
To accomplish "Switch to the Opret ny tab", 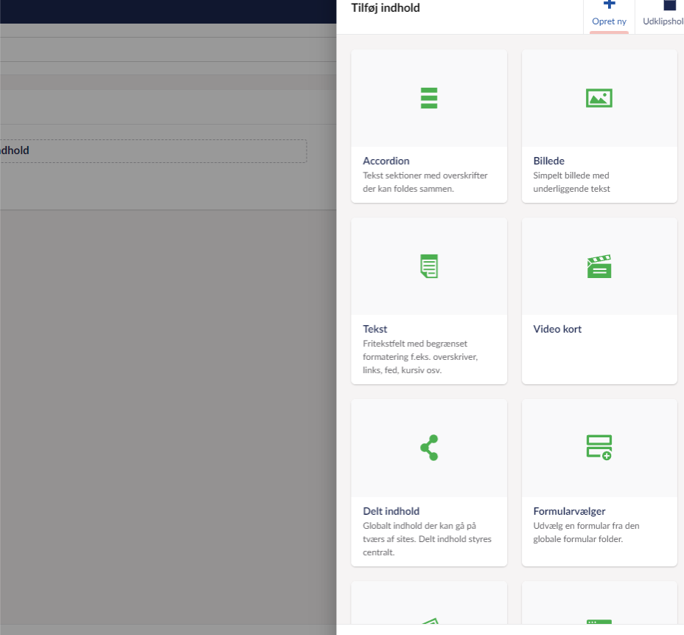I will [609, 21].
